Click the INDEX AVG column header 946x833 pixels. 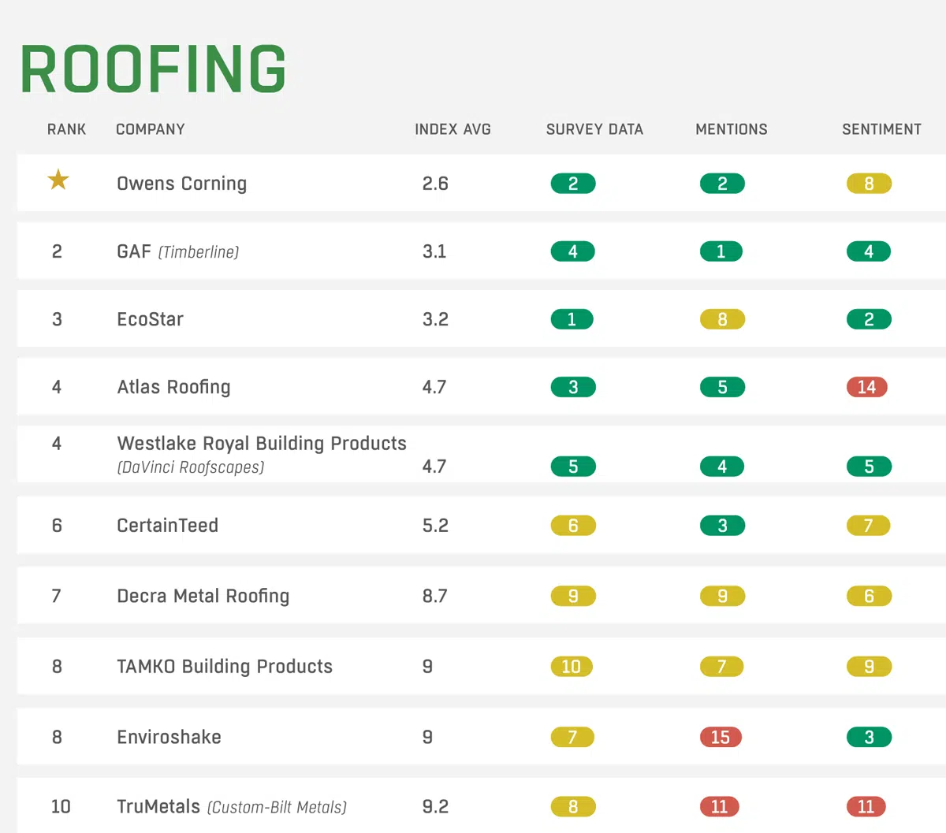point(453,129)
